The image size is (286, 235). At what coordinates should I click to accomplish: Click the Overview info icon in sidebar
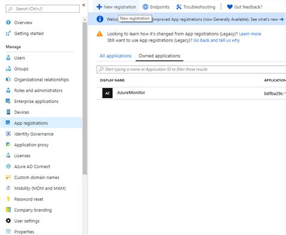[8, 22]
